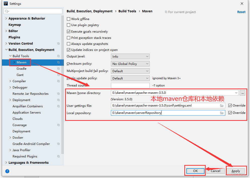This screenshot has width=250, height=178.
Task: Open Application Servers settings
Action: pos(27,113)
